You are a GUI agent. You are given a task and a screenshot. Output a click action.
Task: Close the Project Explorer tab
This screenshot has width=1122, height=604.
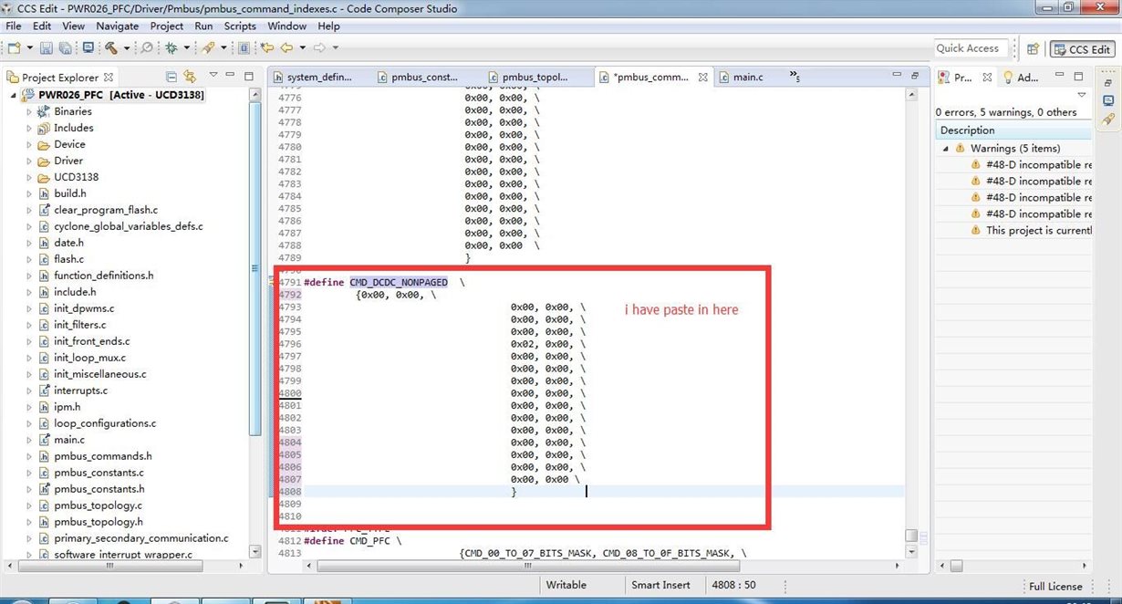(109, 78)
